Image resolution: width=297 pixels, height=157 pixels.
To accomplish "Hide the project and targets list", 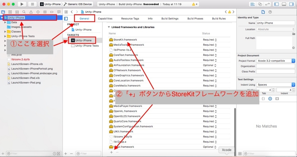I will (66, 19).
